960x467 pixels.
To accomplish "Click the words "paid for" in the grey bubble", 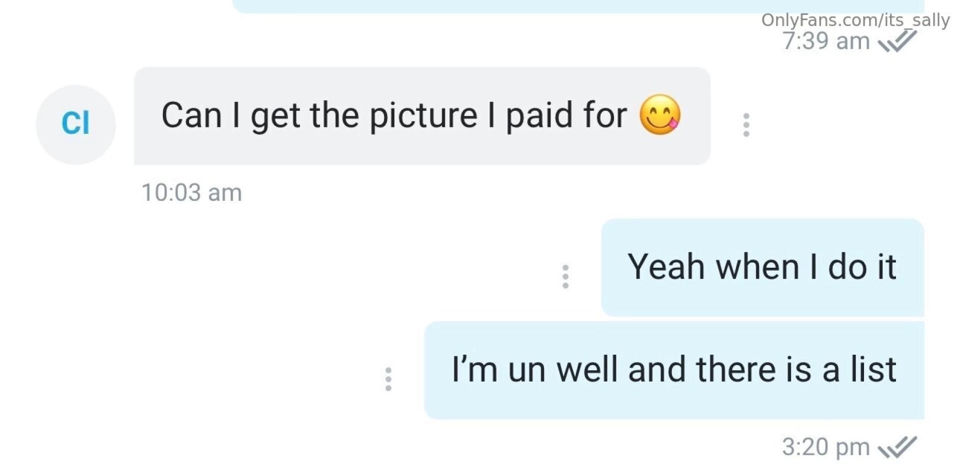I will click(x=566, y=117).
